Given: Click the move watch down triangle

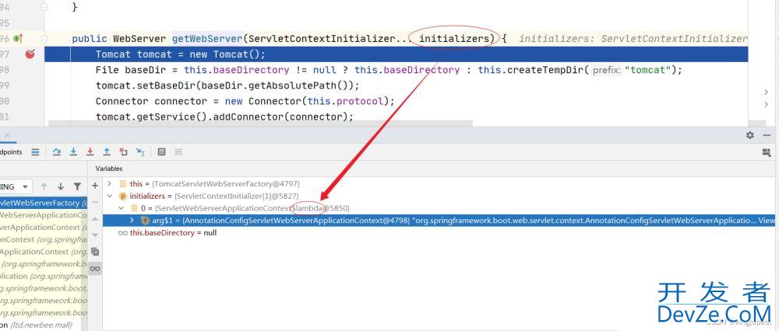Looking at the screenshot, I should (95, 235).
